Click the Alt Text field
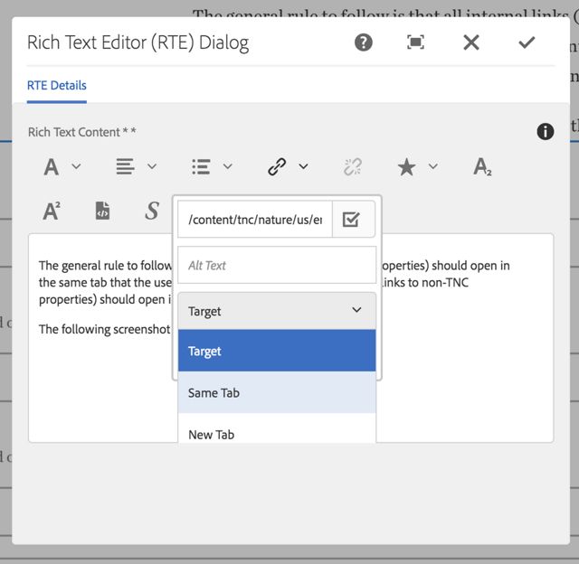 point(276,266)
